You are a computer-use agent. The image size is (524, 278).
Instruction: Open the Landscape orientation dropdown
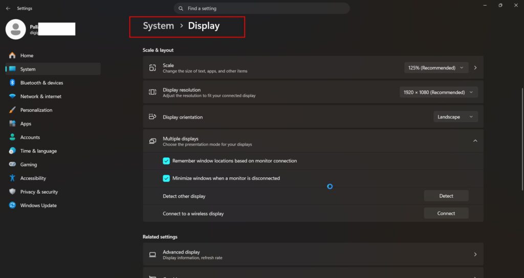point(455,117)
